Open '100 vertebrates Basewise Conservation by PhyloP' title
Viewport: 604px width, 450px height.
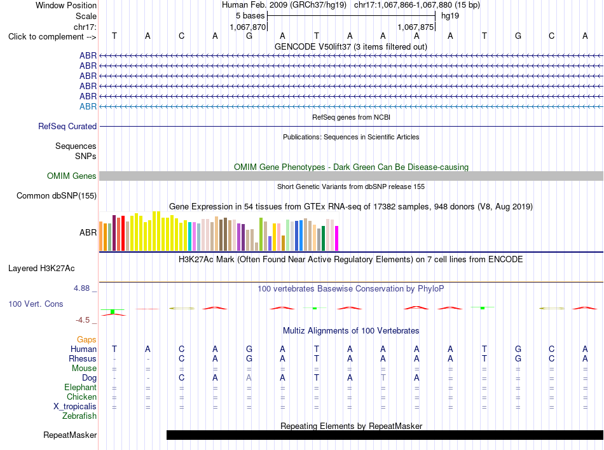pos(351,289)
